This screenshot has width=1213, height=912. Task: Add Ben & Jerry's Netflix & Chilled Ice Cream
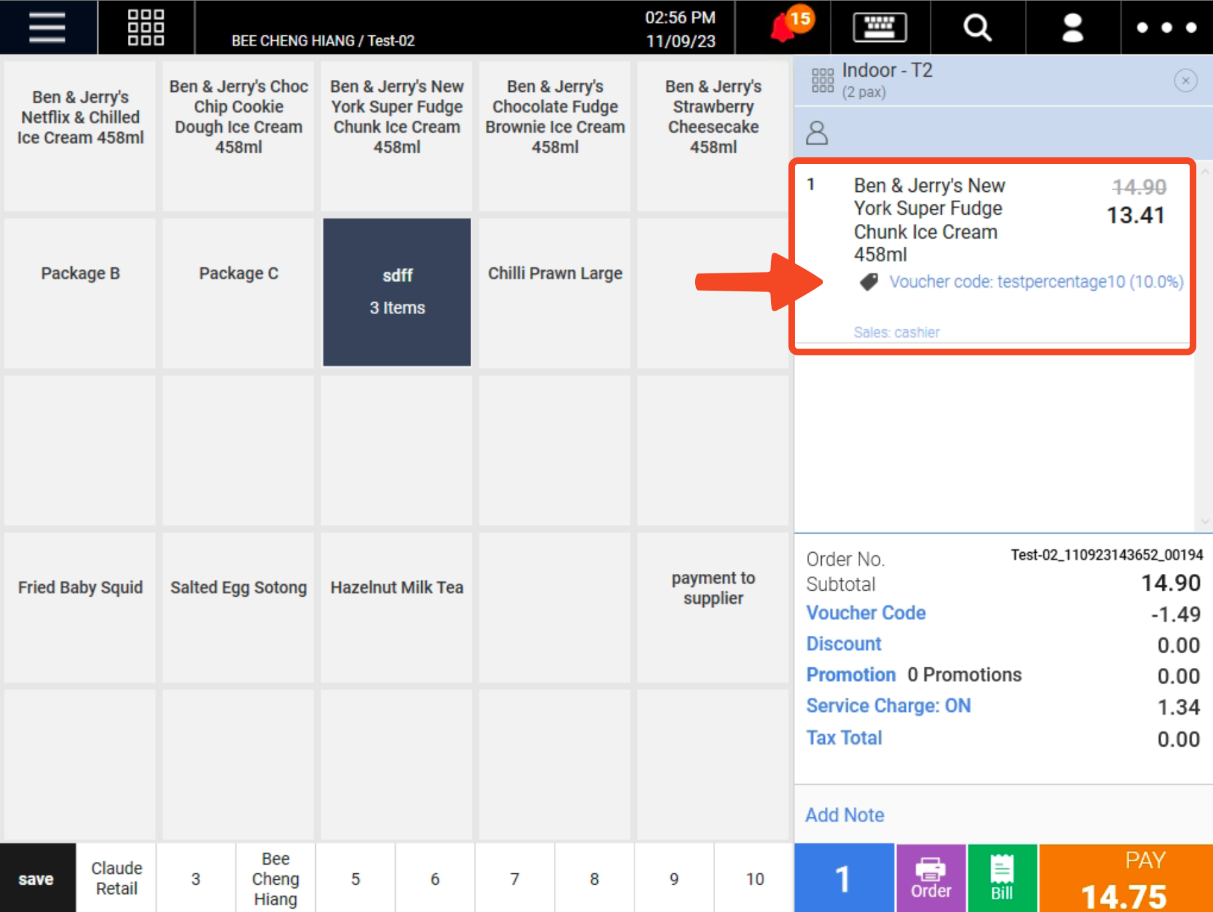pyautogui.click(x=80, y=136)
